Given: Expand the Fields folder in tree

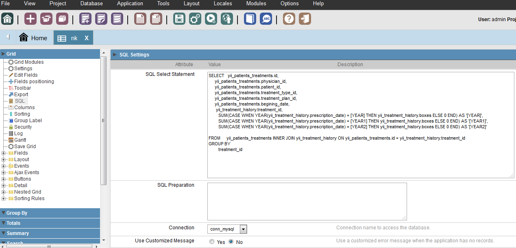Looking at the screenshot, I should [4, 153].
